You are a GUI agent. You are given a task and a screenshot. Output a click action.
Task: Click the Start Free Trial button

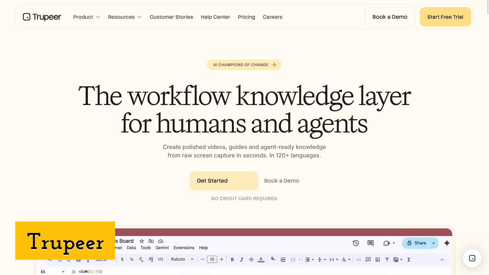(x=445, y=17)
